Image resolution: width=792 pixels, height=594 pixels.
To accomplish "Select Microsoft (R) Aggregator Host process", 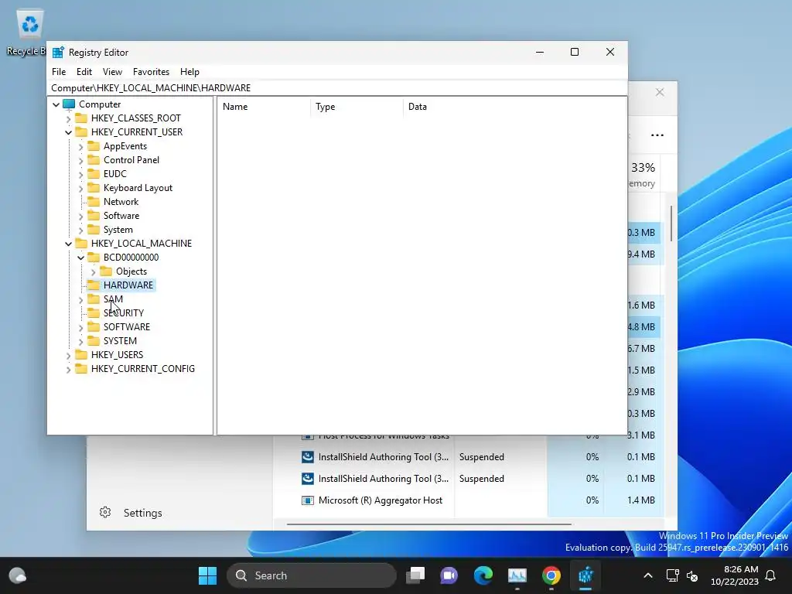I will tap(381, 500).
